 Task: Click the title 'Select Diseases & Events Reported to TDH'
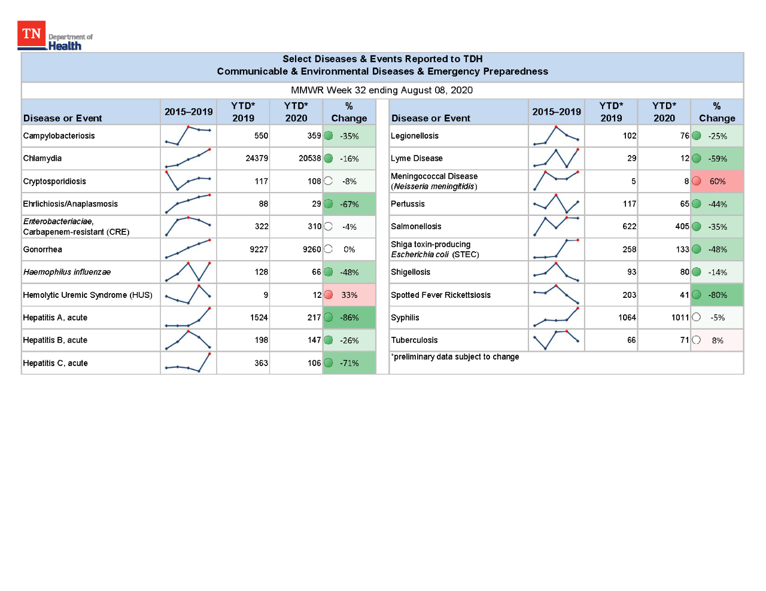click(382, 59)
